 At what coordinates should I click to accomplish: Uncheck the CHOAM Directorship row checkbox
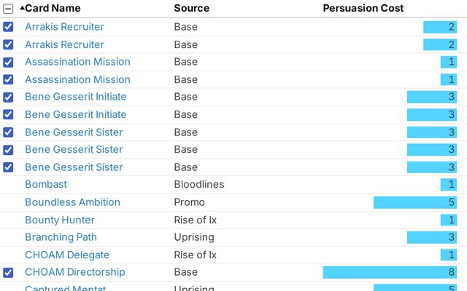pos(8,273)
